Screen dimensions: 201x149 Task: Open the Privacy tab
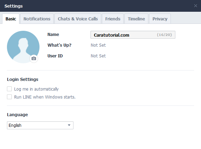click(x=160, y=19)
